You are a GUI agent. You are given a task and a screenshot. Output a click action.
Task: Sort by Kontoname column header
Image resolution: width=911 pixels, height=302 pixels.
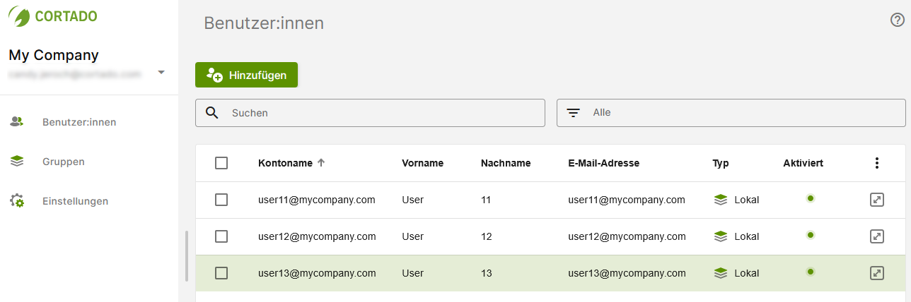pyautogui.click(x=285, y=163)
